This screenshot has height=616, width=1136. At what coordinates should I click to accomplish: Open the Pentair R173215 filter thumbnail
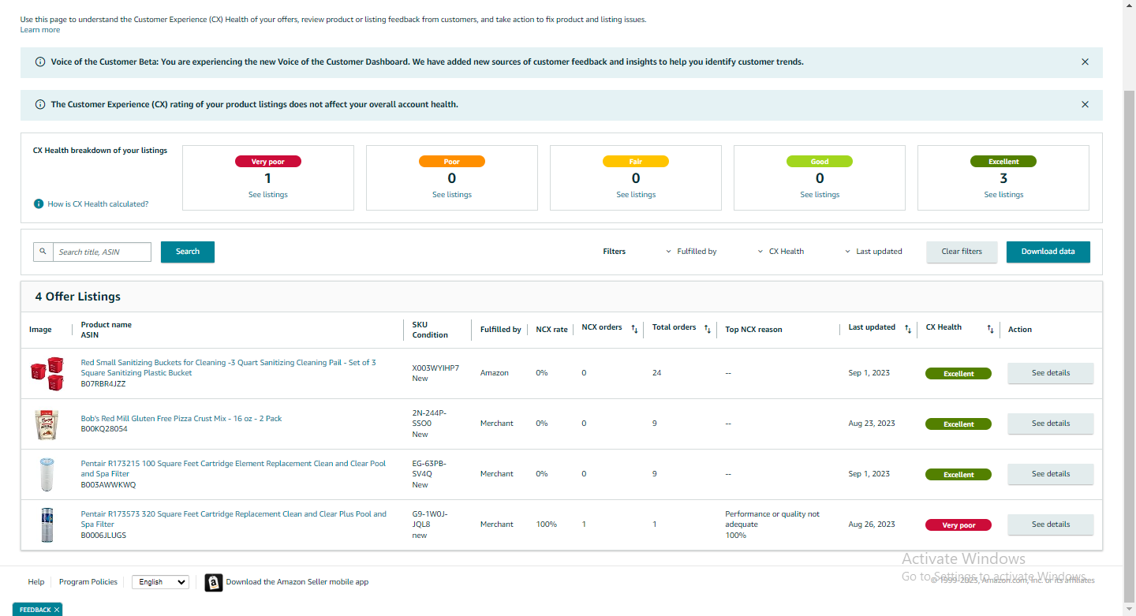[x=46, y=475]
